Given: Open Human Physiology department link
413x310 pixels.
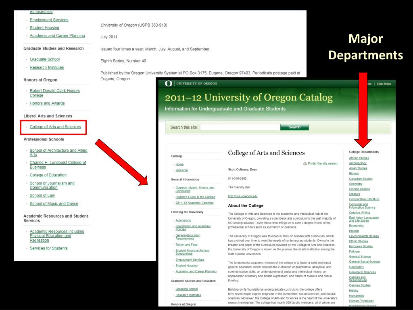Looking at the screenshot, I should coord(361,301).
